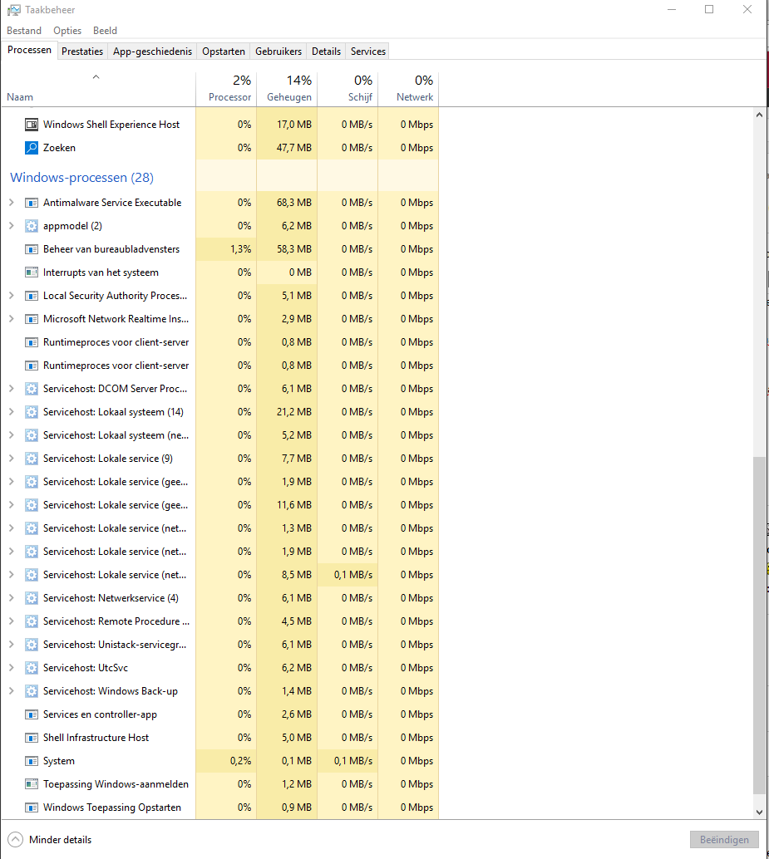Click the Minder details link

click(61, 840)
